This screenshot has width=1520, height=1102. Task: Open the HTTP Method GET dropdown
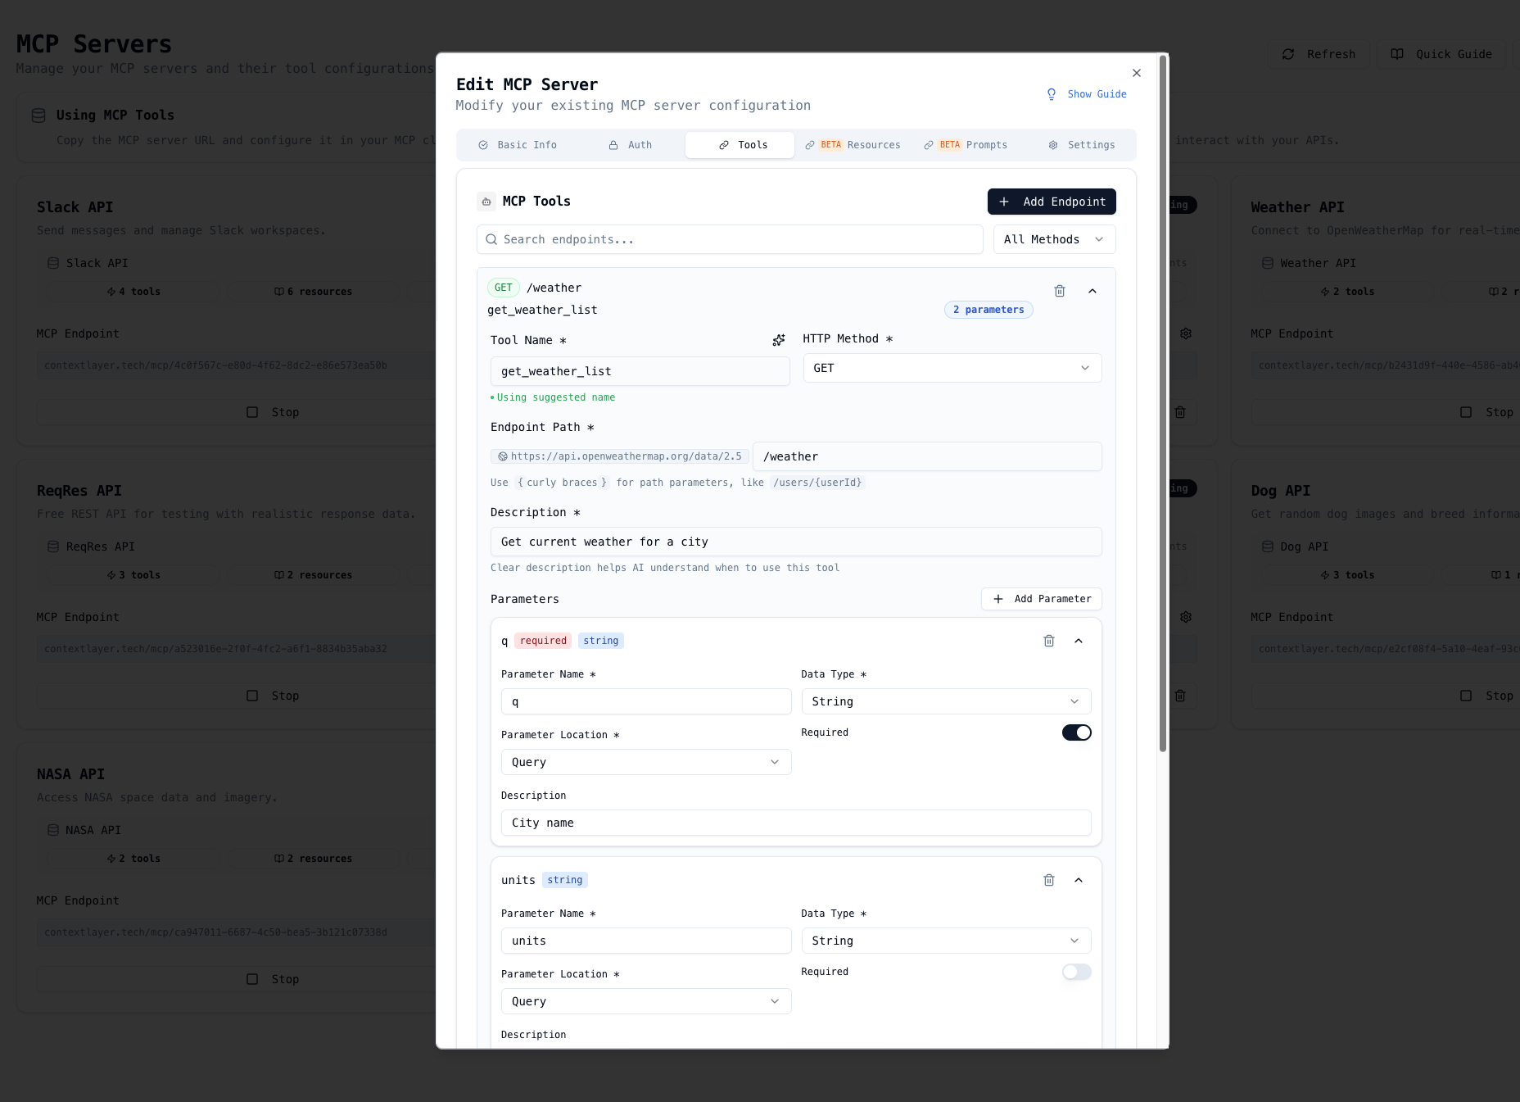click(952, 368)
